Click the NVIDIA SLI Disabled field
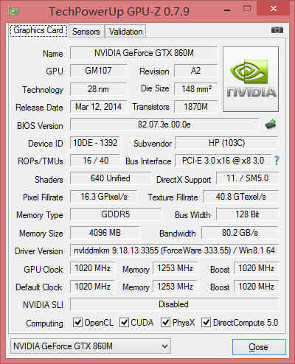The height and width of the screenshot is (364, 295). (174, 304)
